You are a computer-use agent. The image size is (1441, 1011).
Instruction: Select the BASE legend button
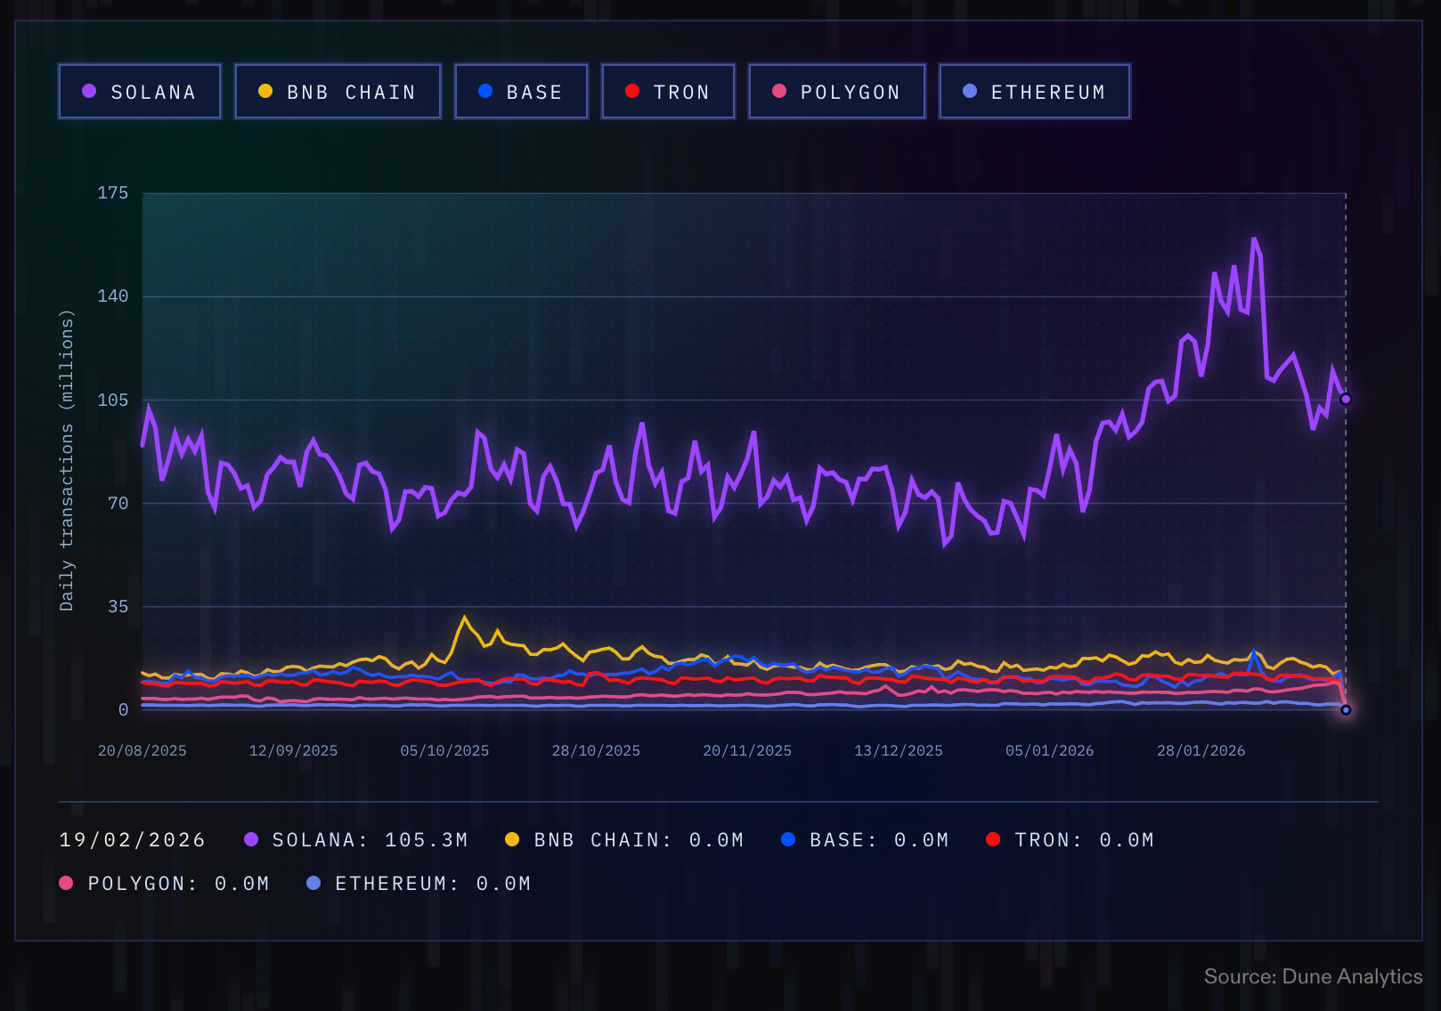click(x=521, y=91)
